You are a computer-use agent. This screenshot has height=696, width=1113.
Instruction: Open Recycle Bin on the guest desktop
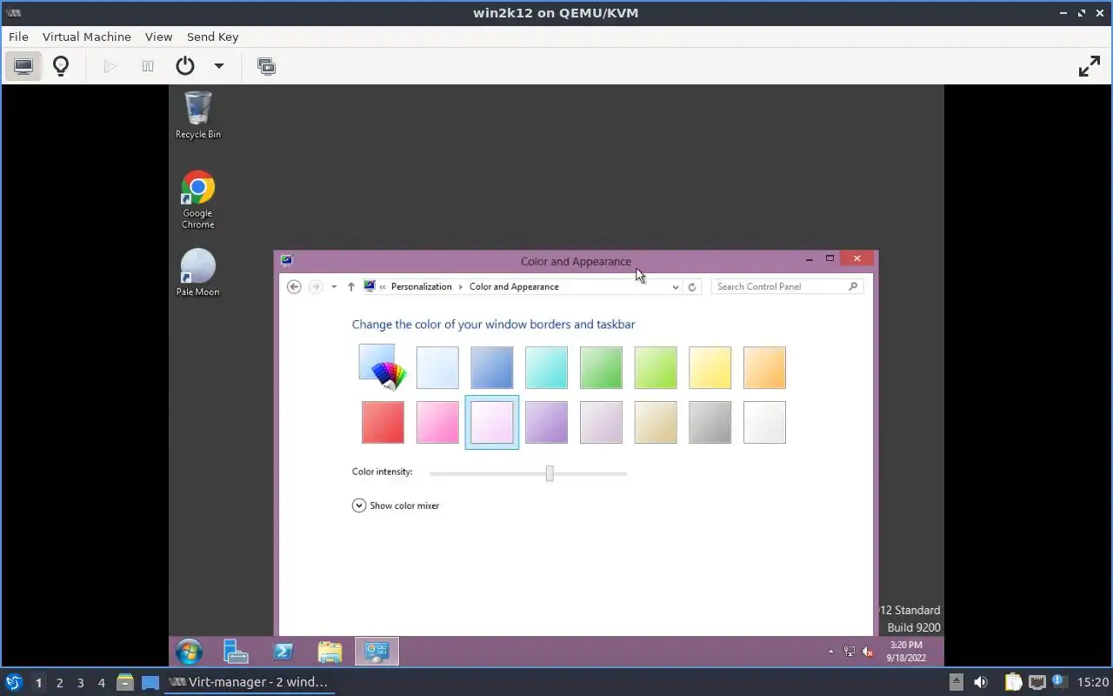click(198, 115)
